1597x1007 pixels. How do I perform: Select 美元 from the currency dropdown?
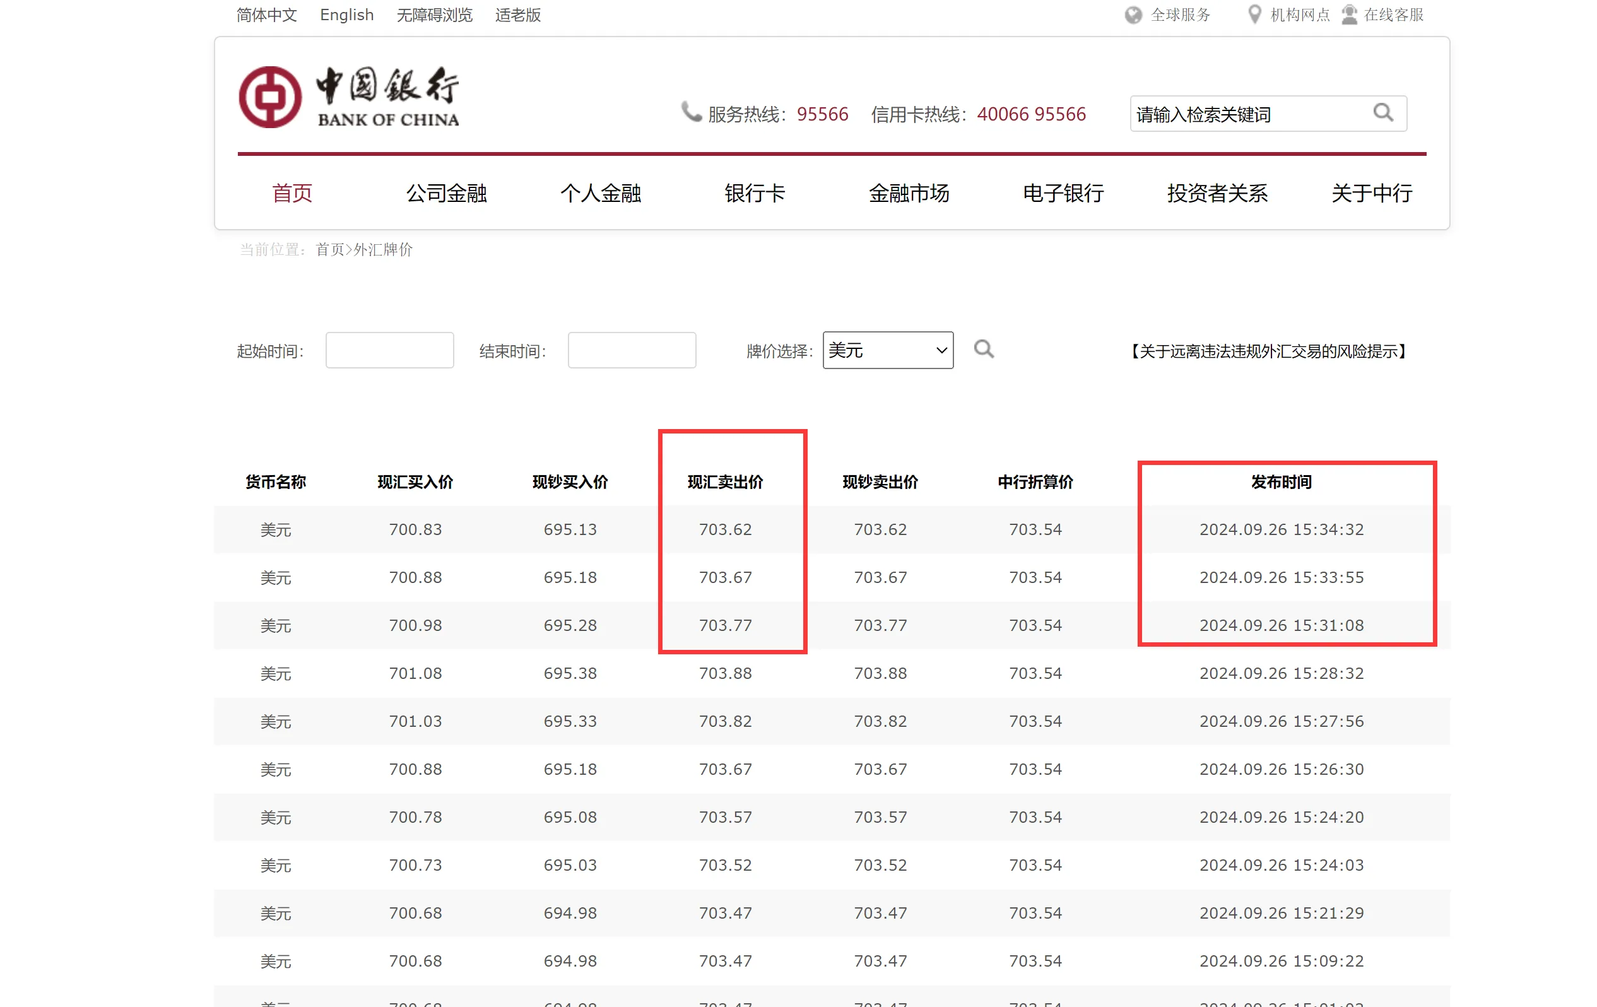point(884,351)
